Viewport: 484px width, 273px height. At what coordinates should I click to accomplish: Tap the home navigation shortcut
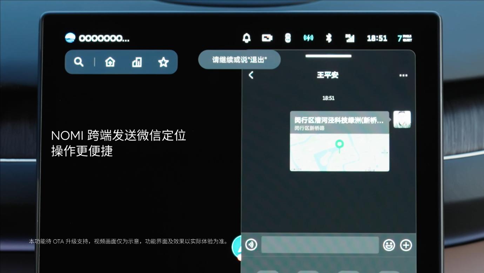tap(110, 62)
